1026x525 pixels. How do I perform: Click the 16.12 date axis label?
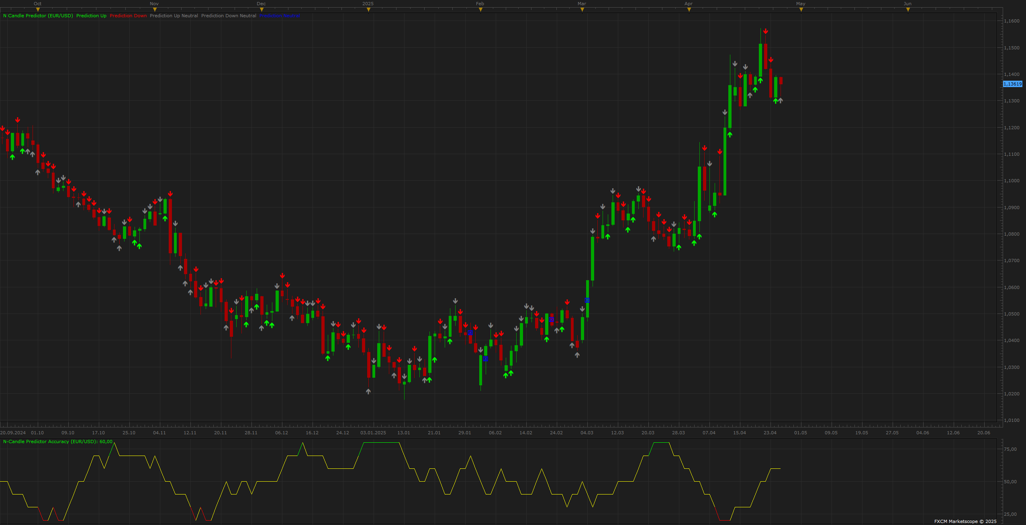coord(312,433)
